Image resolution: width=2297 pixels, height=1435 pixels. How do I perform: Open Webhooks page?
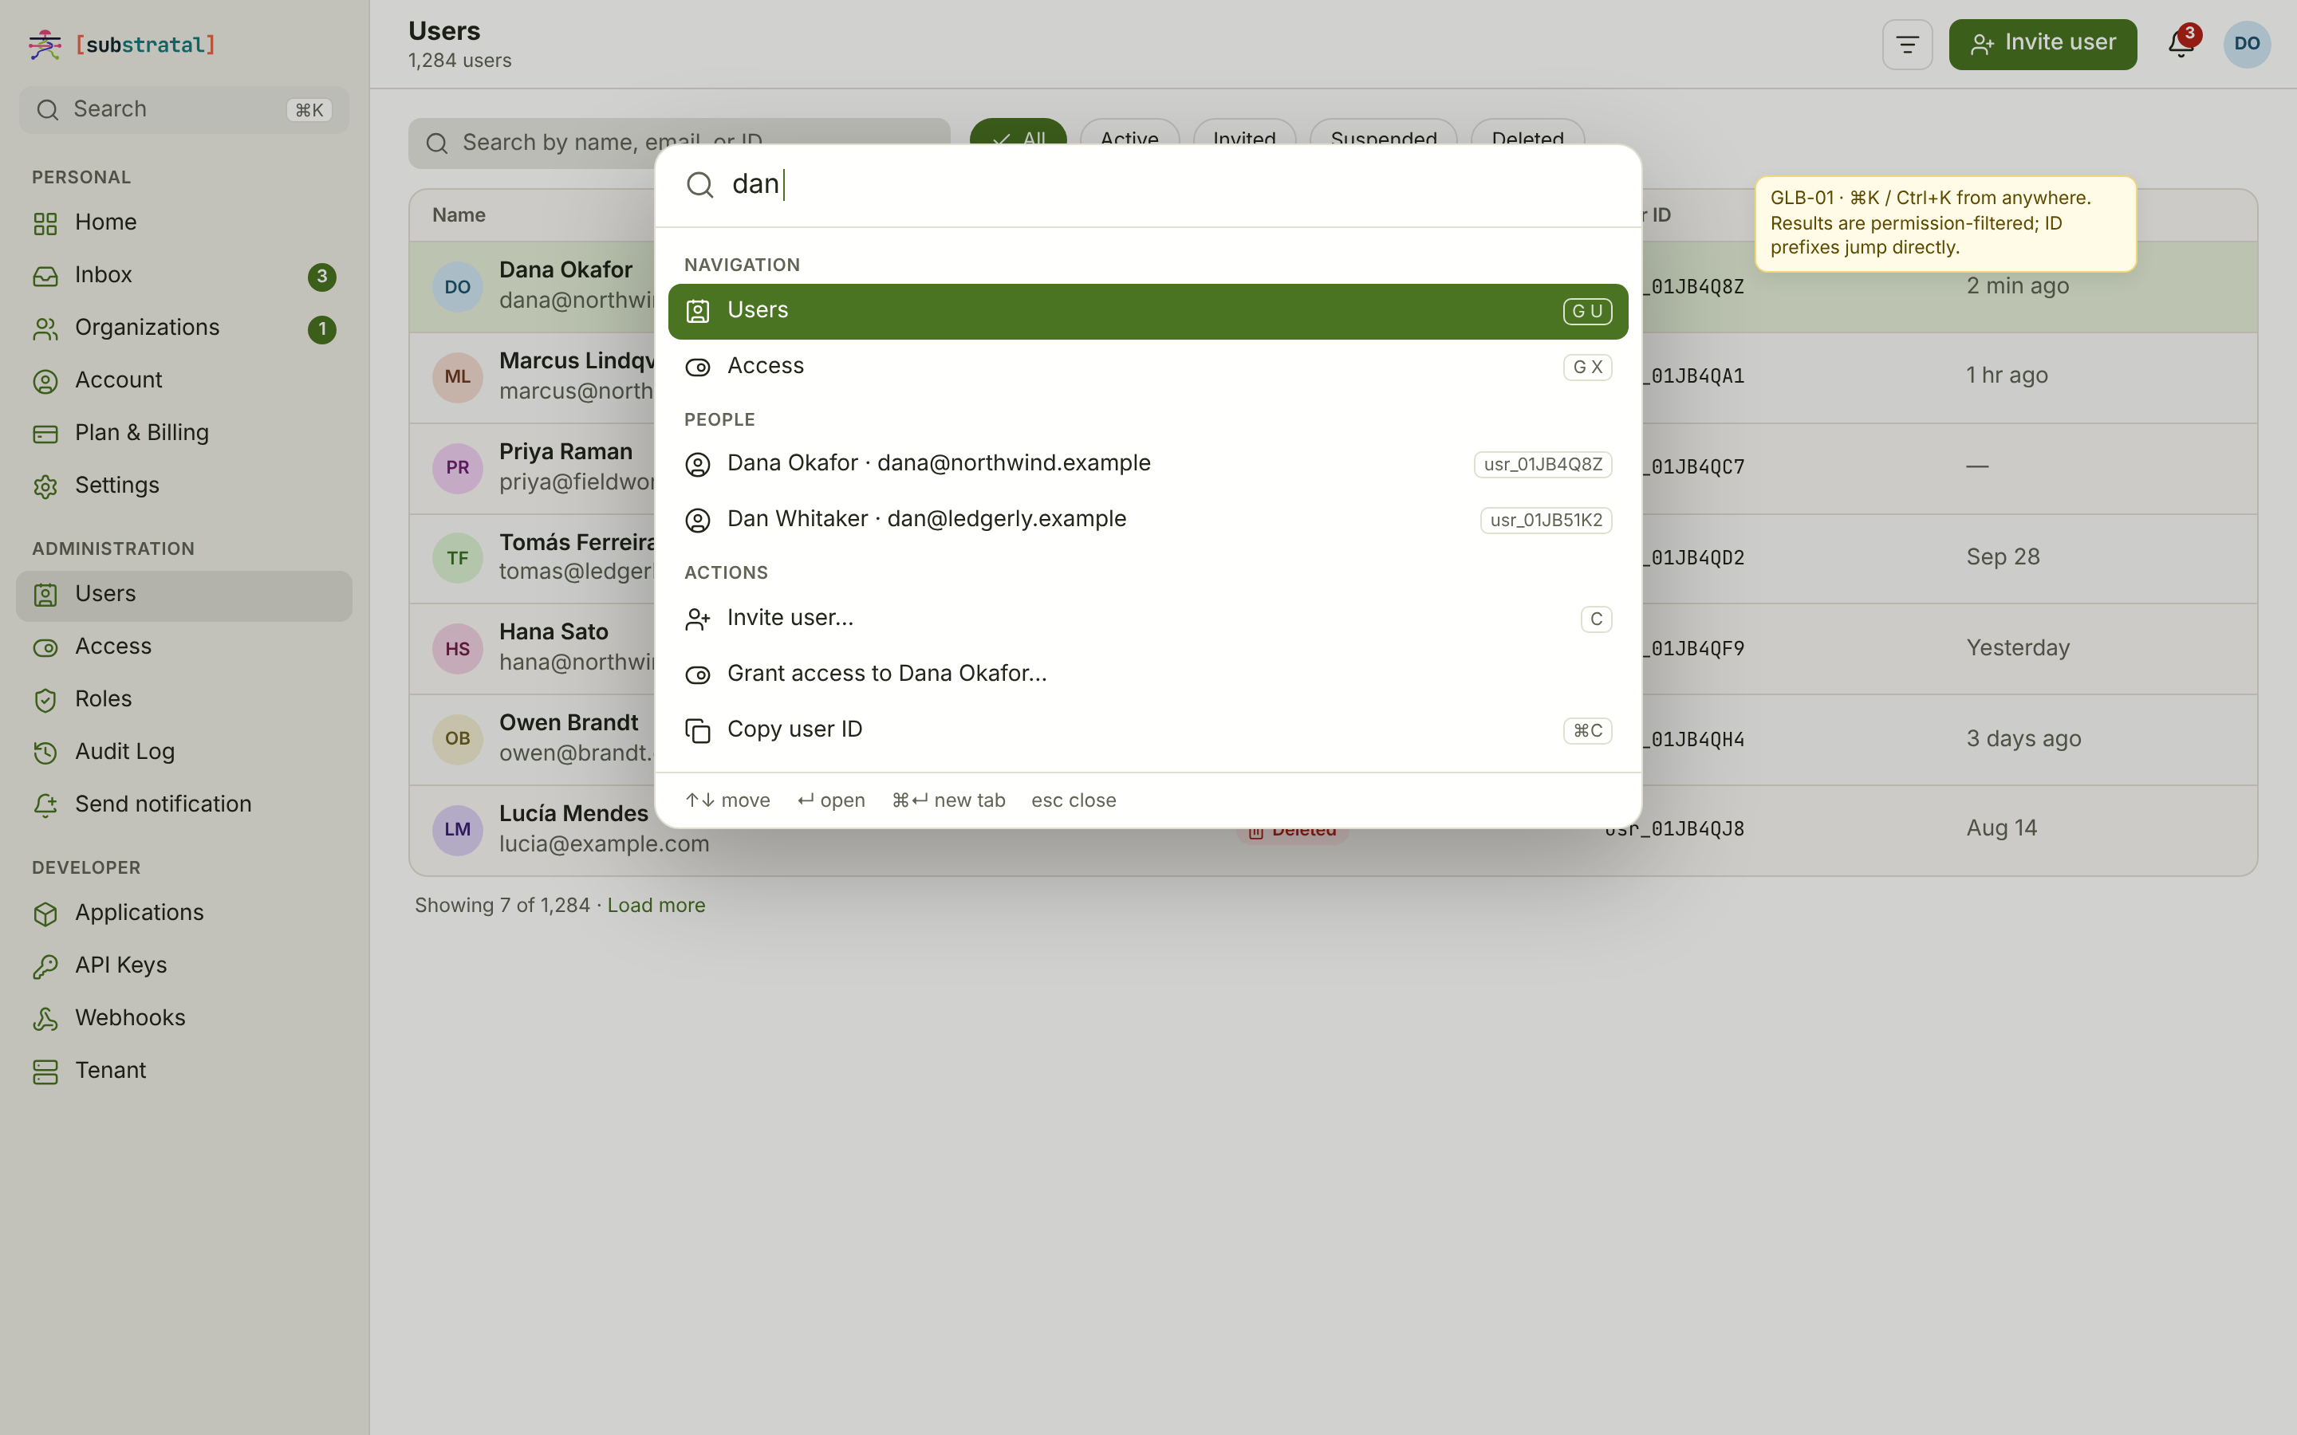[183, 1018]
